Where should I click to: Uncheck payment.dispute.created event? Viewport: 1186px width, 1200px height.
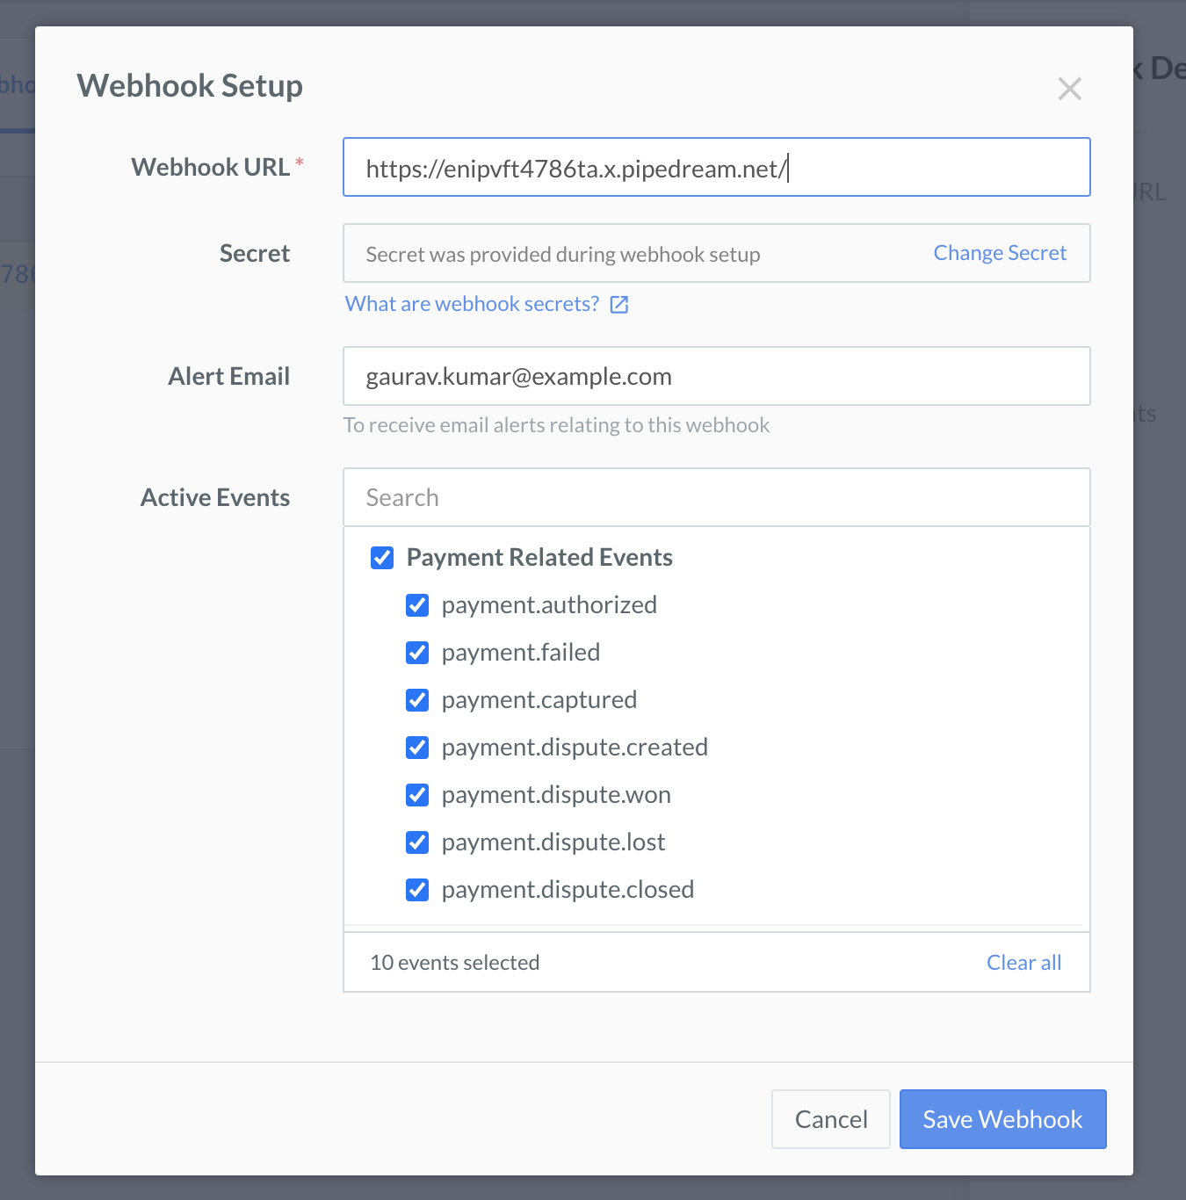pos(417,748)
